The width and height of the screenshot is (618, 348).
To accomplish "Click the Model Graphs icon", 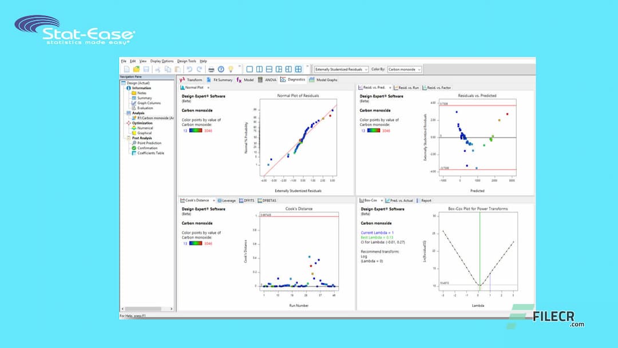I will (312, 80).
